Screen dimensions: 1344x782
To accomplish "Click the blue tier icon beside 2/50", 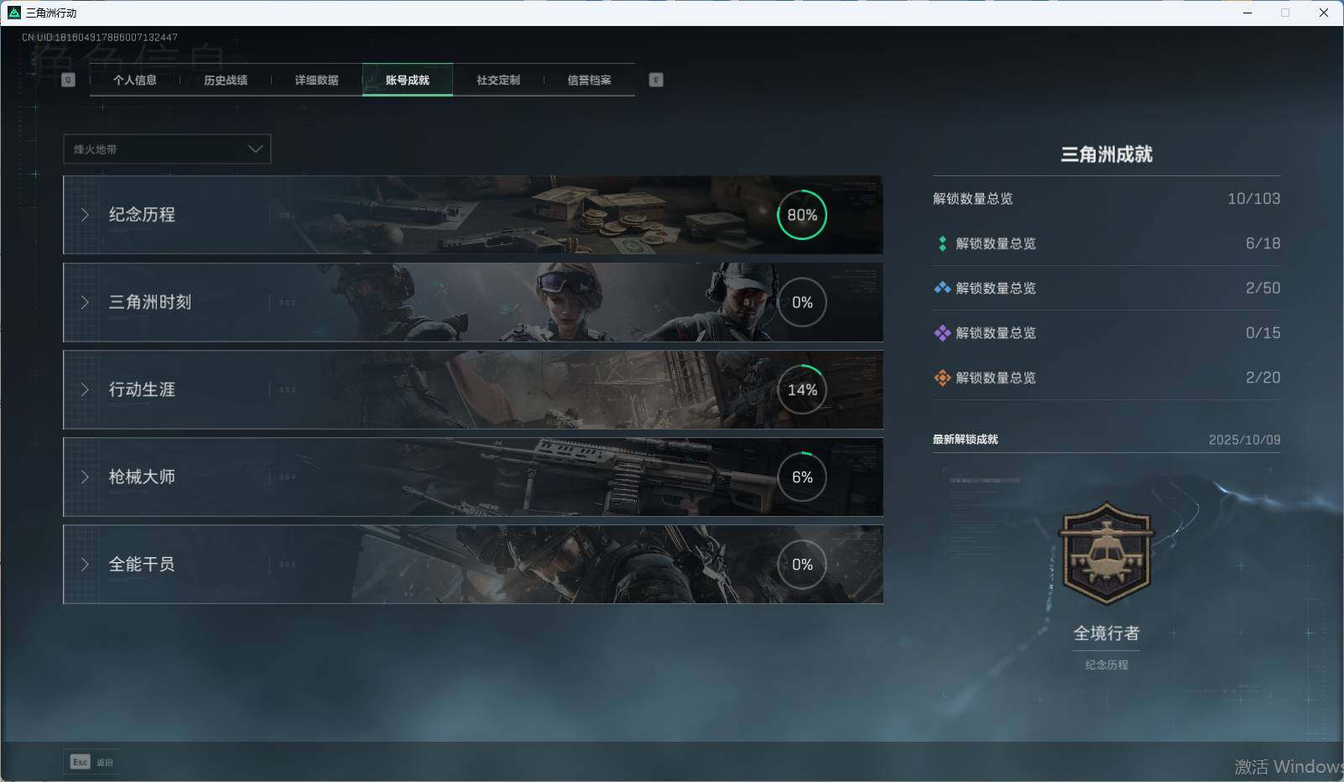I will click(x=942, y=288).
